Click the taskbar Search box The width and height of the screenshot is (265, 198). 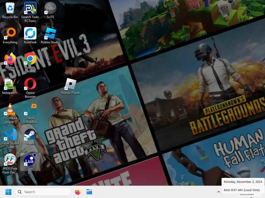[43, 192]
